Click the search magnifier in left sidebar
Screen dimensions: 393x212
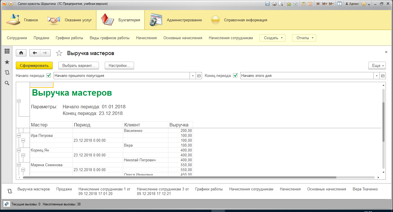click(x=7, y=83)
